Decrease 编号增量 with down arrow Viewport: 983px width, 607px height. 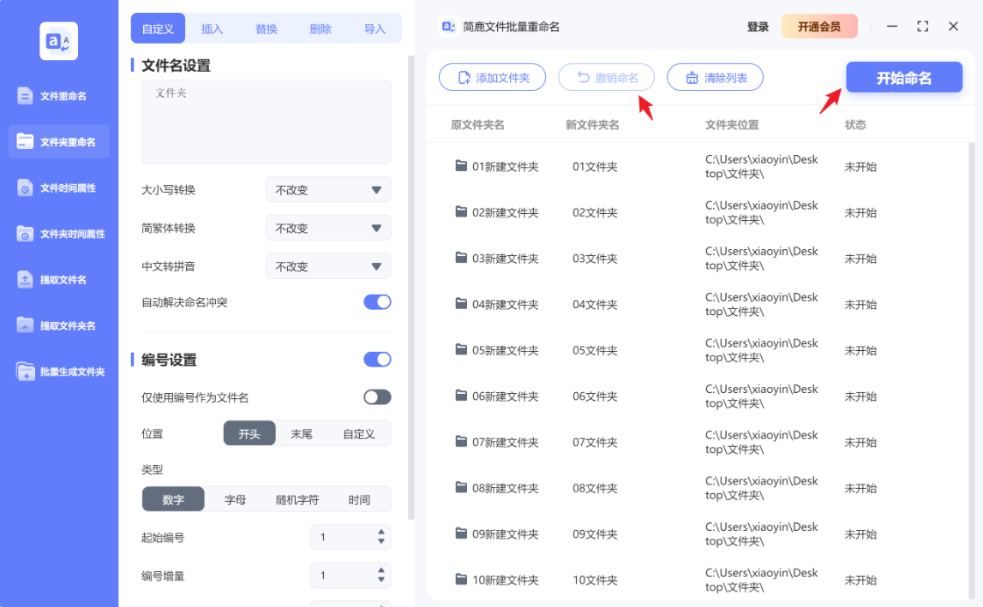pos(381,580)
